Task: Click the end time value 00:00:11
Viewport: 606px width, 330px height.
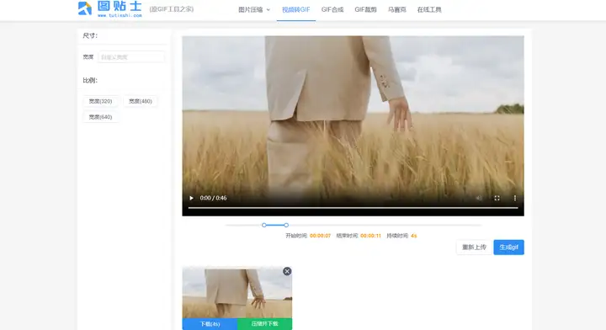Action: tap(370, 236)
